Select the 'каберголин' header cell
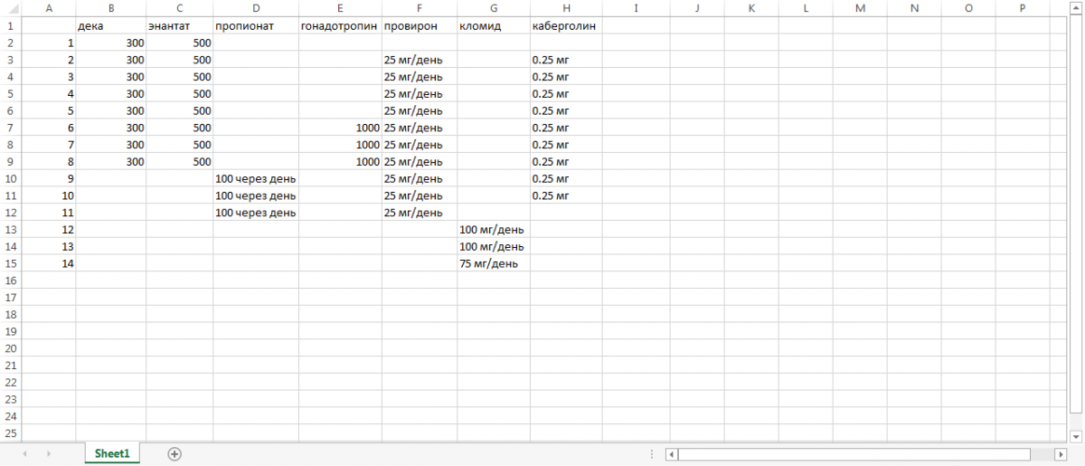The image size is (1085, 466). point(566,26)
